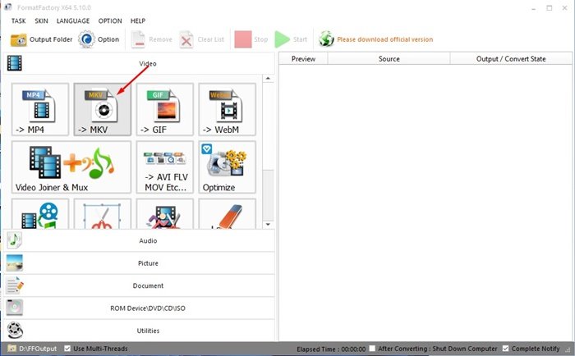Toggle the Use Multi-Threads checkbox

[x=67, y=348]
